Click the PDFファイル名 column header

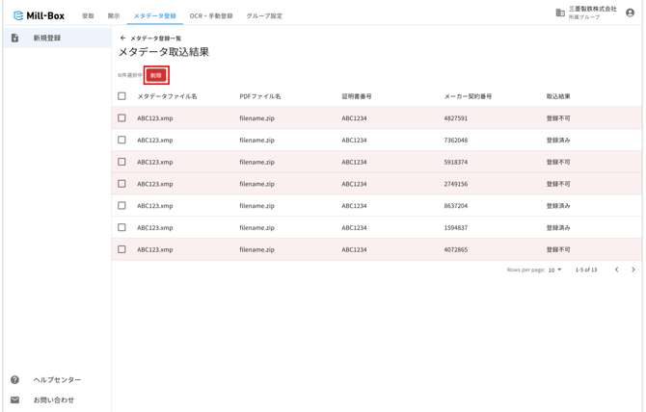pyautogui.click(x=260, y=96)
